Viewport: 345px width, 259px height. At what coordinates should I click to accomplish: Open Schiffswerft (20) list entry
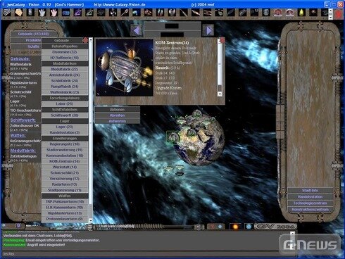[x=65, y=115]
